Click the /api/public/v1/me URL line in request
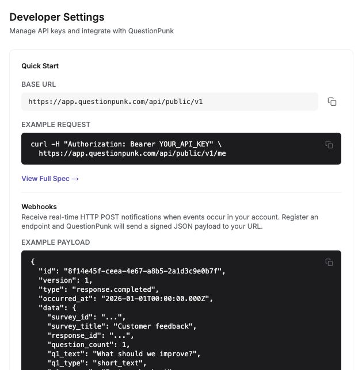 132,153
